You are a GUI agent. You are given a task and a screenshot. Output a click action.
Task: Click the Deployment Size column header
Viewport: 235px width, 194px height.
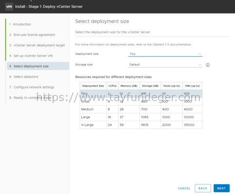coord(93,86)
